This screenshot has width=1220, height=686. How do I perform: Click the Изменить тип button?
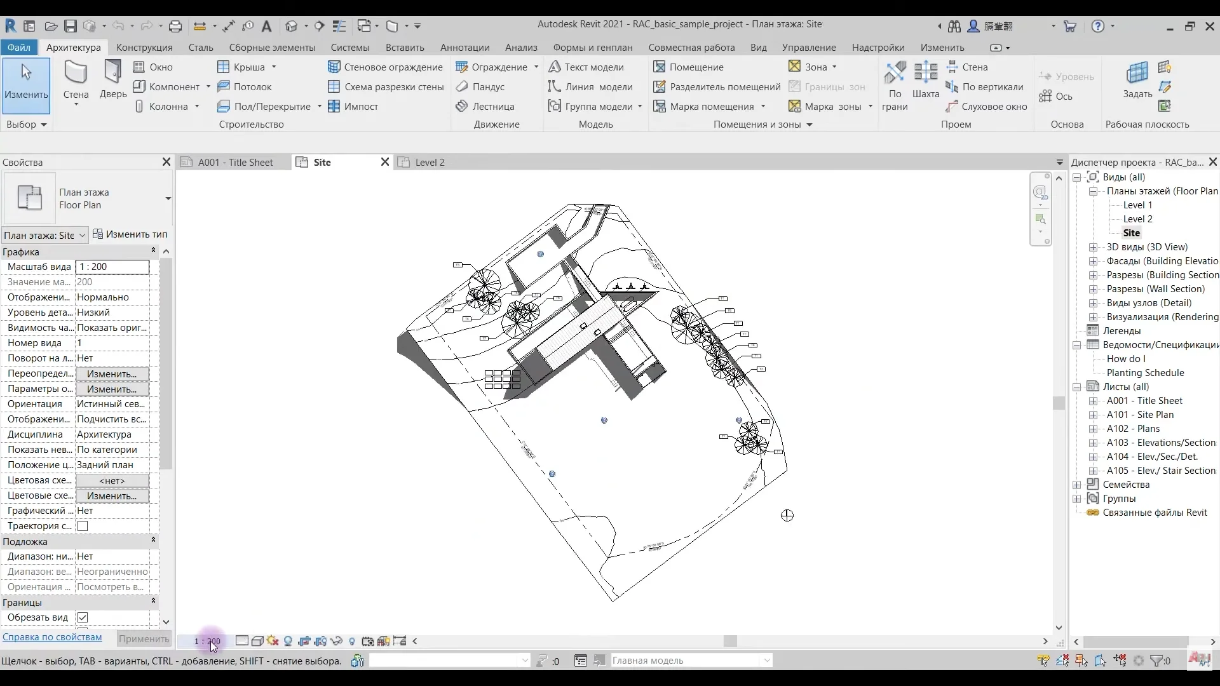click(x=130, y=234)
